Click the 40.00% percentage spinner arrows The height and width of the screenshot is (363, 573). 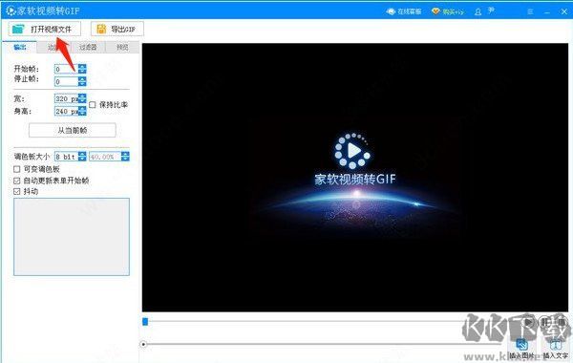pyautogui.click(x=125, y=157)
